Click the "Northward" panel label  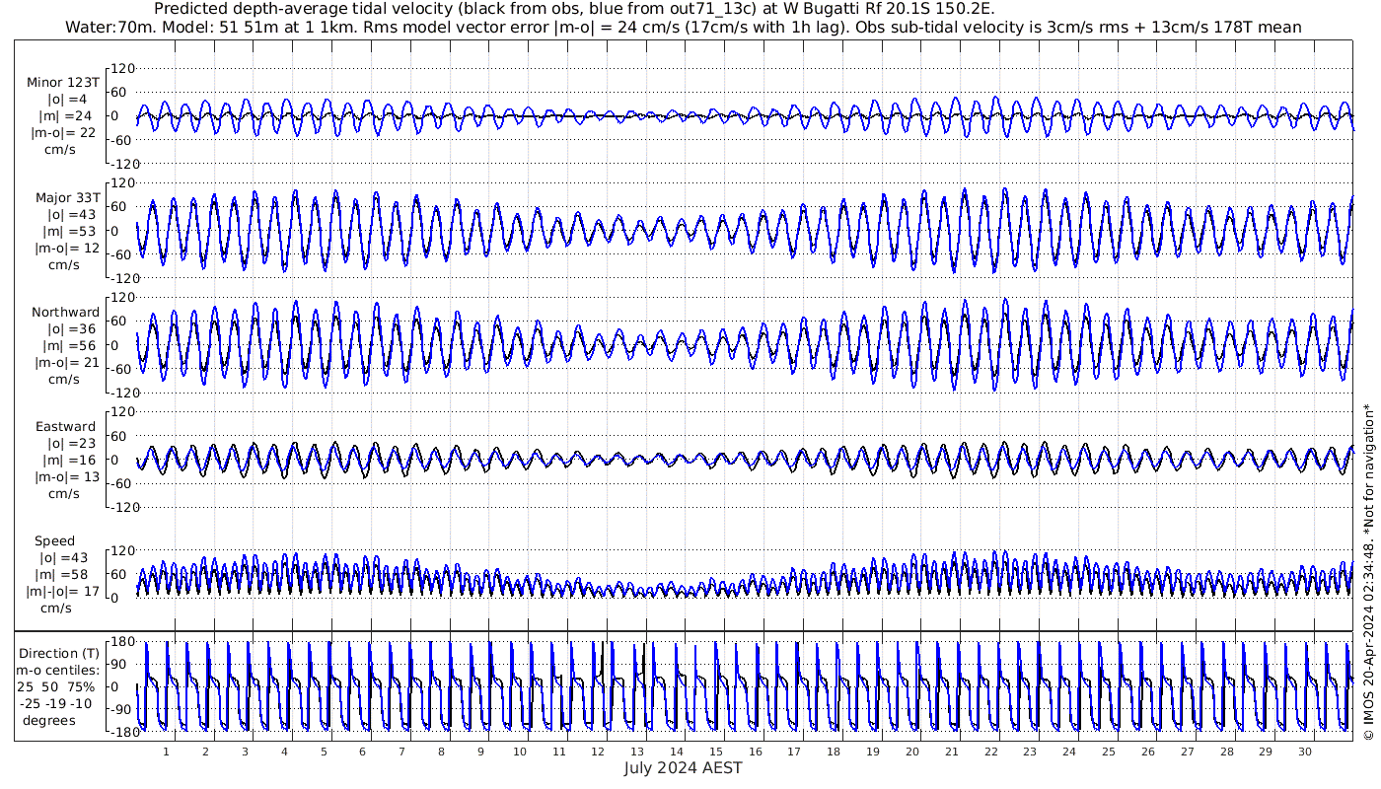pos(65,312)
